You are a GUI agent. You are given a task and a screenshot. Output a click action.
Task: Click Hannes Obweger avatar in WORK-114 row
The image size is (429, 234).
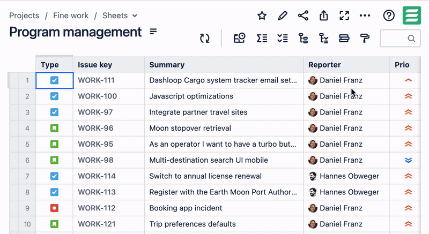tap(313, 176)
